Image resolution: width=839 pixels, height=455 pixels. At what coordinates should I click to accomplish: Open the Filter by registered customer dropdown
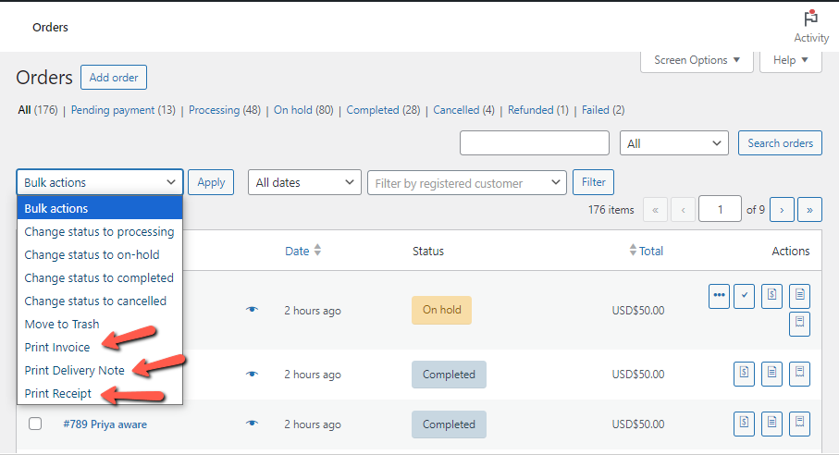pyautogui.click(x=467, y=183)
